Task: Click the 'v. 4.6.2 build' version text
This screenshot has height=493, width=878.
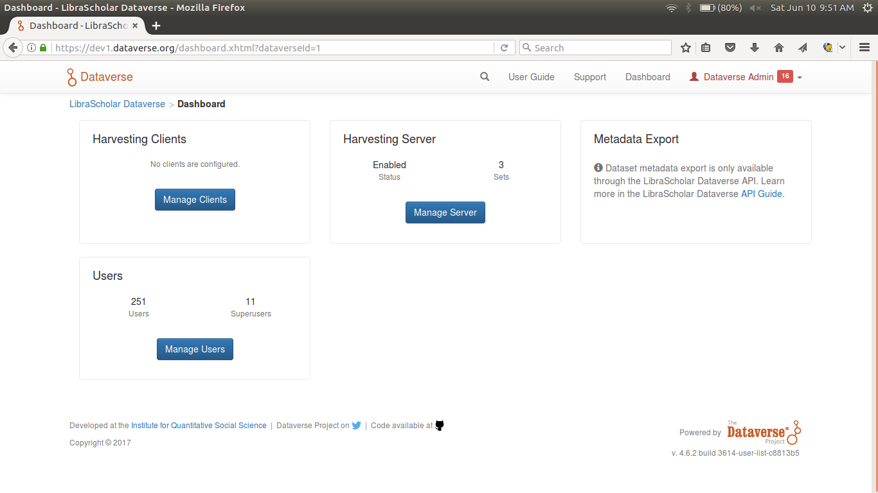Action: [x=735, y=453]
